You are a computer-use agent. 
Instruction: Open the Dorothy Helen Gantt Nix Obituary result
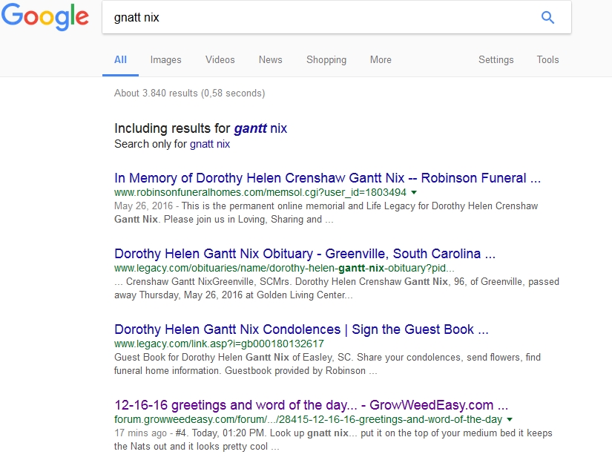[x=304, y=254]
